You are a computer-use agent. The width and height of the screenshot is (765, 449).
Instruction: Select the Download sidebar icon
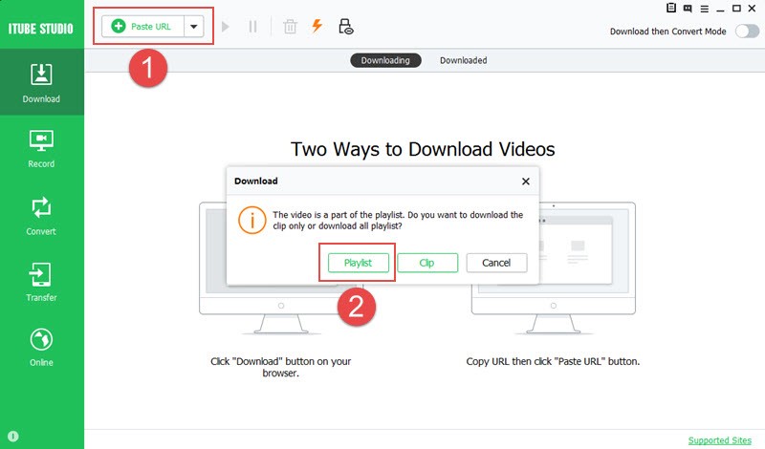(41, 82)
